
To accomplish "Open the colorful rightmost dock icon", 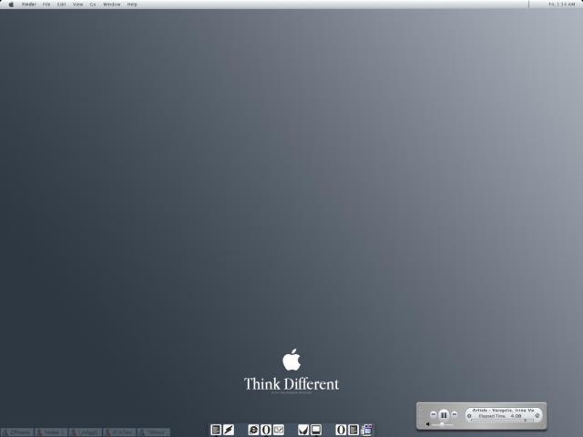I will (366, 430).
